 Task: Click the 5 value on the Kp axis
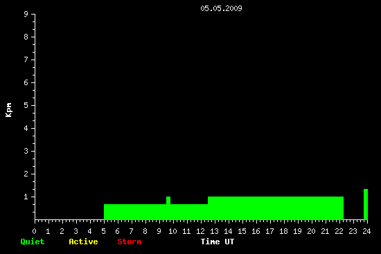(26, 105)
